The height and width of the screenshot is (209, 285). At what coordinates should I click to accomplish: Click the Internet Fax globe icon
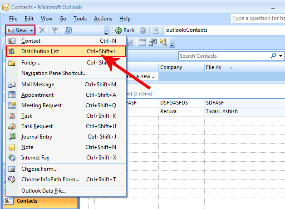[x=12, y=158]
